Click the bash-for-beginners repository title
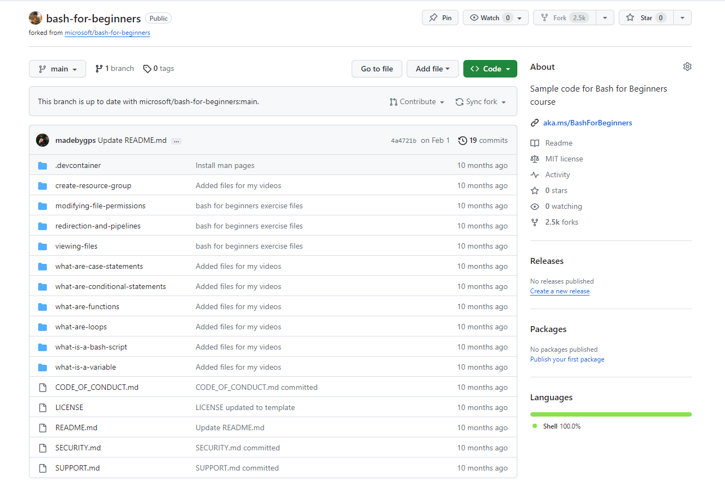 [94, 18]
